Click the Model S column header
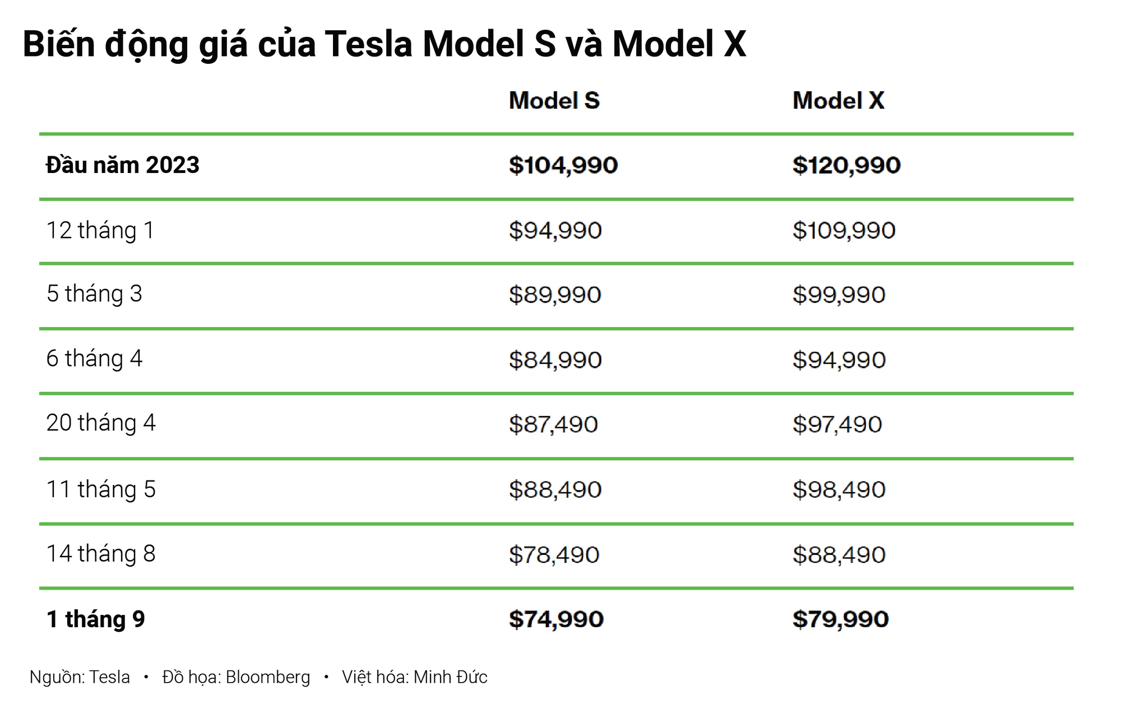Image resolution: width=1121 pixels, height=709 pixels. point(554,101)
